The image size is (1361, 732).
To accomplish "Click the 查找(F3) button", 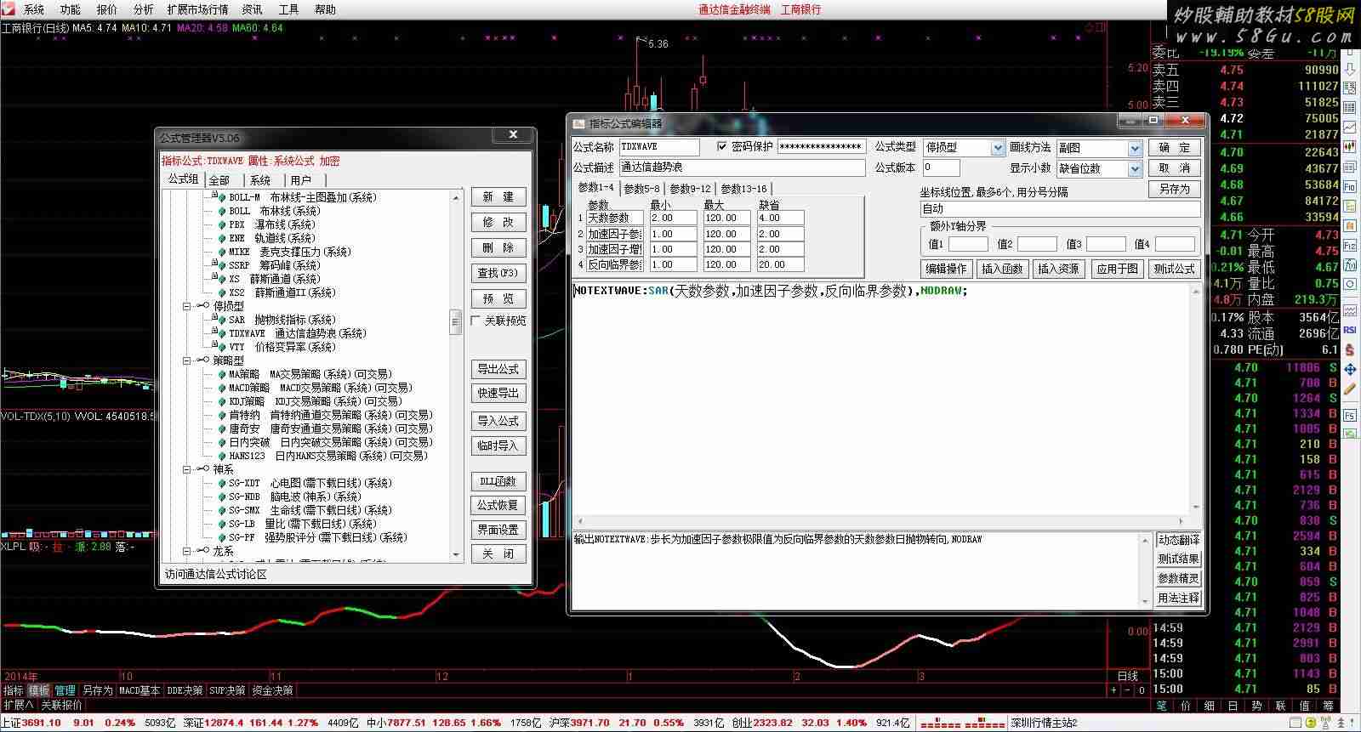I will click(498, 273).
